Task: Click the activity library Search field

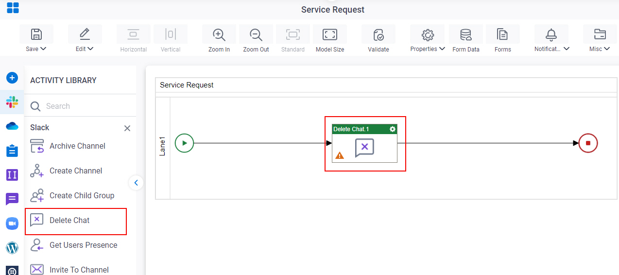Action: coord(80,106)
